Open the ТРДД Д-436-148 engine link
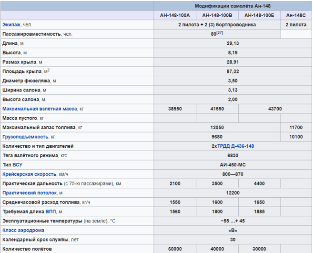Image resolution: width=314 pixels, height=253 pixels. coord(235,146)
